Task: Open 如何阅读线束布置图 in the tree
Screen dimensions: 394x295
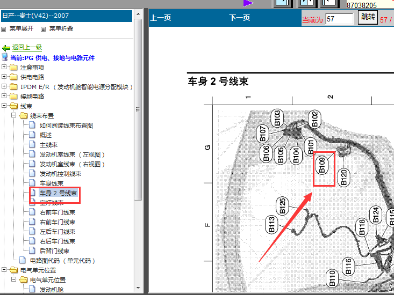Action: pyautogui.click(x=66, y=126)
